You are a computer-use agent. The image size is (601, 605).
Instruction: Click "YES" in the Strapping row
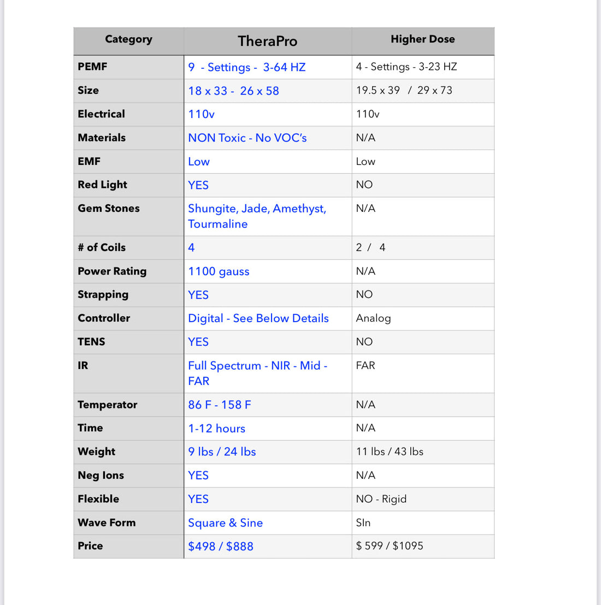point(198,295)
